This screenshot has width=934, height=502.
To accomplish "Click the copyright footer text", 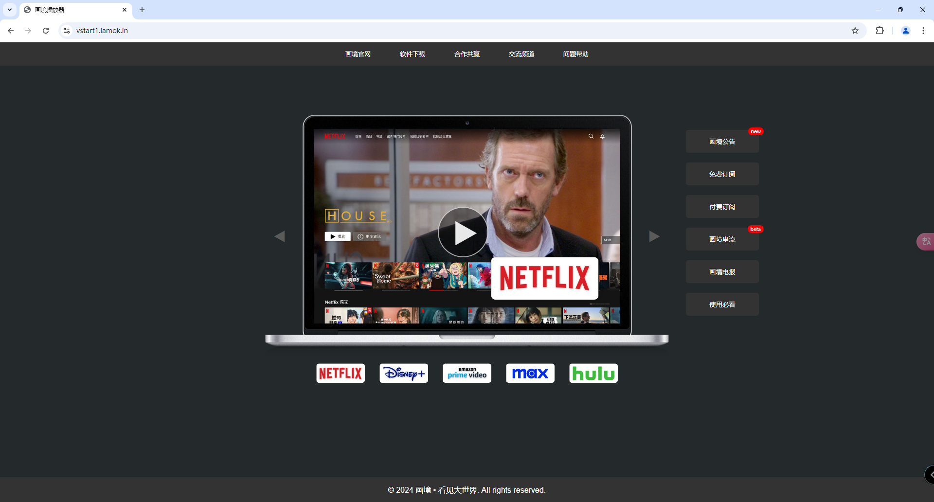I will 467,490.
